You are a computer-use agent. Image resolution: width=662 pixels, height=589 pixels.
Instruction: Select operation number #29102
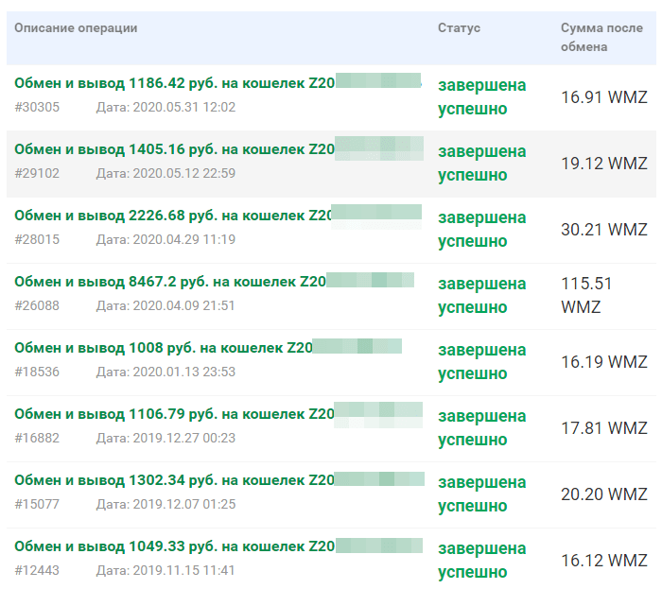37,173
